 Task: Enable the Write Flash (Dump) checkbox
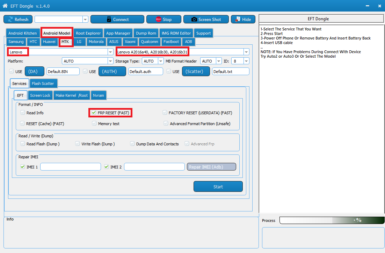[78, 144]
